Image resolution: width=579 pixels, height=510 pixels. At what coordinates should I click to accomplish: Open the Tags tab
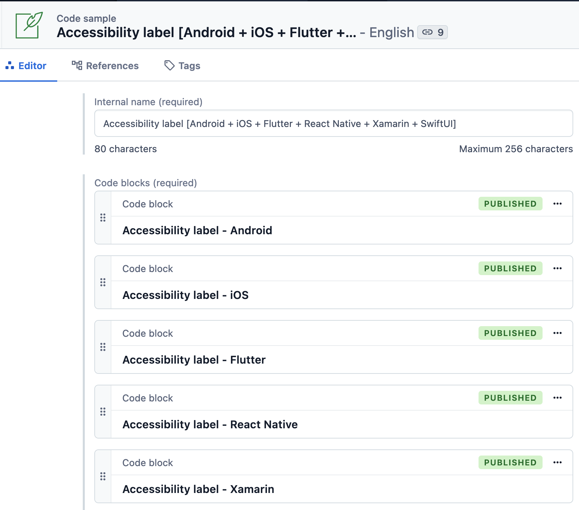(x=182, y=66)
